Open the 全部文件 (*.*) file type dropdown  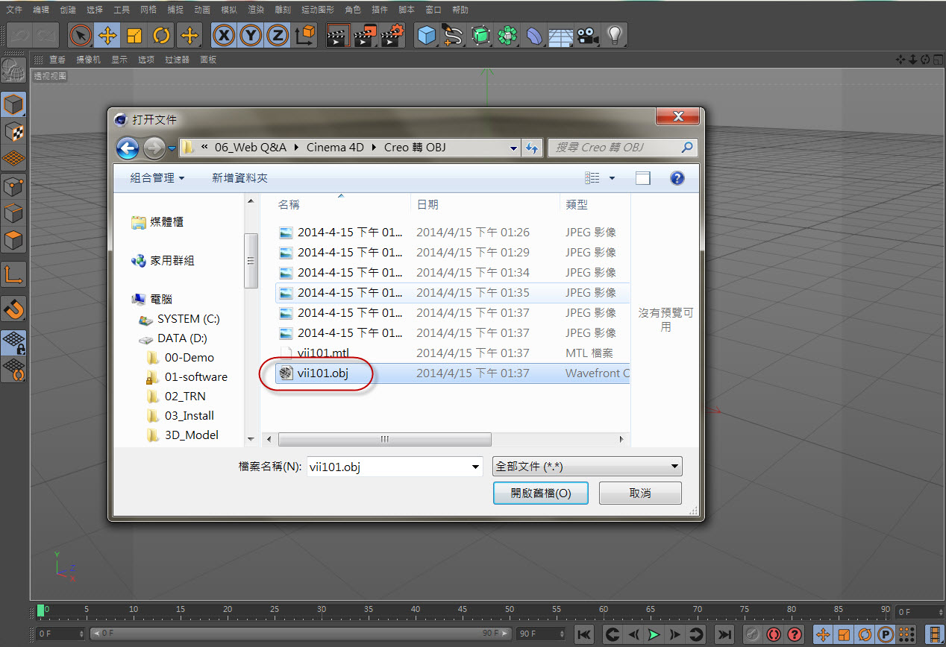587,467
